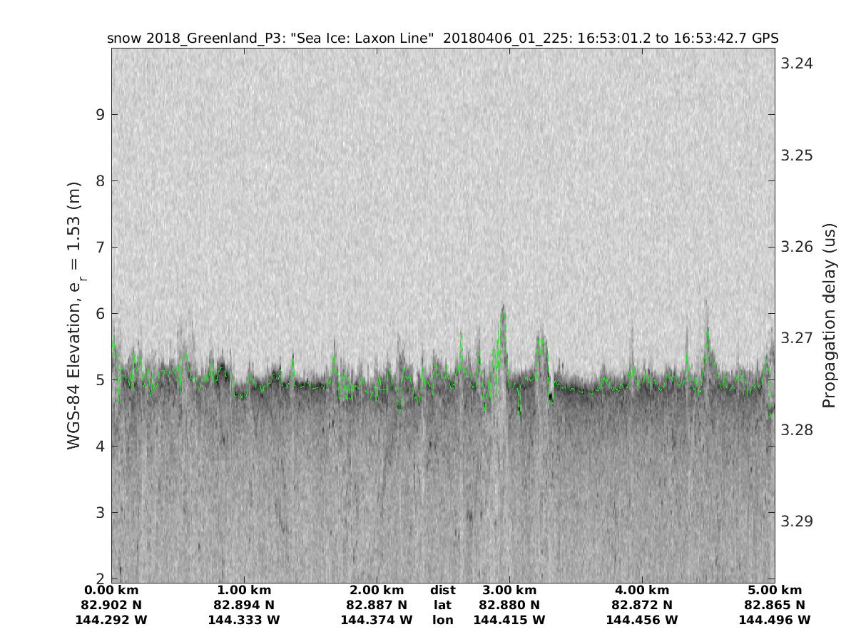Screen dimensions: 856x642
Task: Click the 3.27 propagation delay tick label
Action: pyautogui.click(x=796, y=337)
